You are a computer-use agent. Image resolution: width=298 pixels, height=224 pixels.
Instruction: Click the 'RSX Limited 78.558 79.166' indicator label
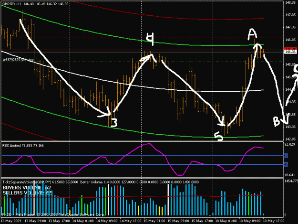tap(23, 145)
